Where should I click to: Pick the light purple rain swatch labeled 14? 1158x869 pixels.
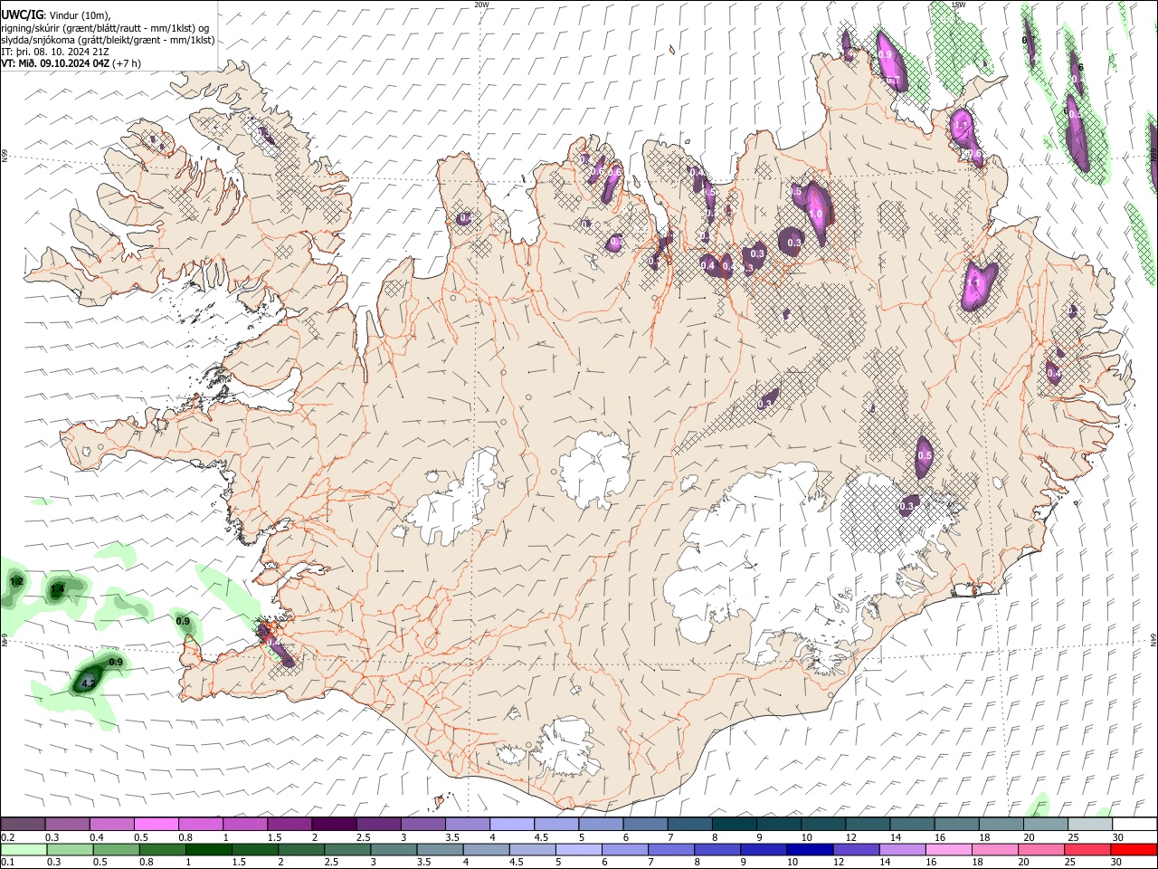point(902,850)
